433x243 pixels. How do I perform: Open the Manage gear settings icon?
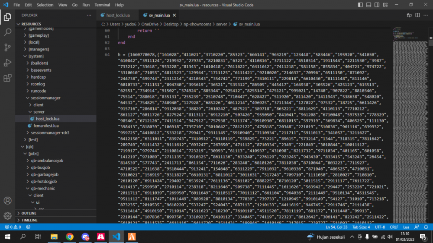pyautogui.click(x=7, y=215)
